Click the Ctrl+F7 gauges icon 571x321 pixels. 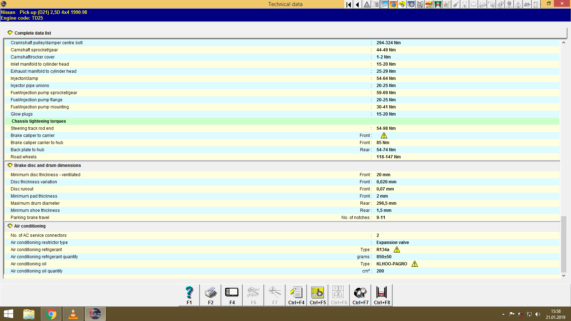point(360,295)
